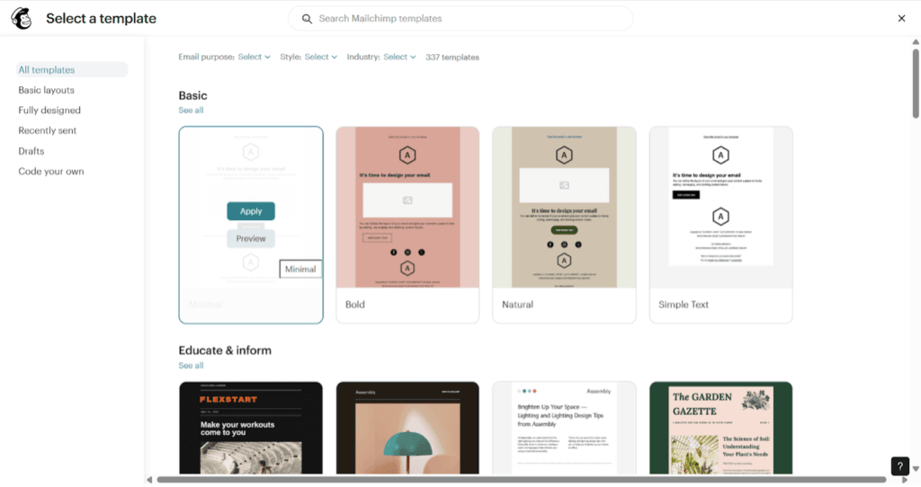Click the scroll down arrow
The width and height of the screenshot is (921, 487).
click(x=915, y=469)
